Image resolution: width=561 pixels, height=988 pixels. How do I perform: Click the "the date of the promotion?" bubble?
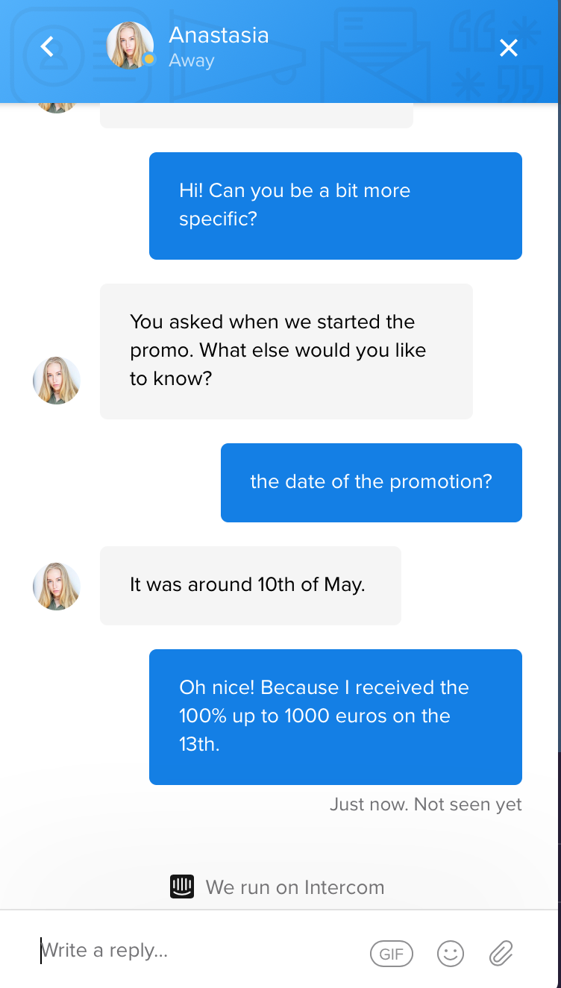(x=371, y=482)
